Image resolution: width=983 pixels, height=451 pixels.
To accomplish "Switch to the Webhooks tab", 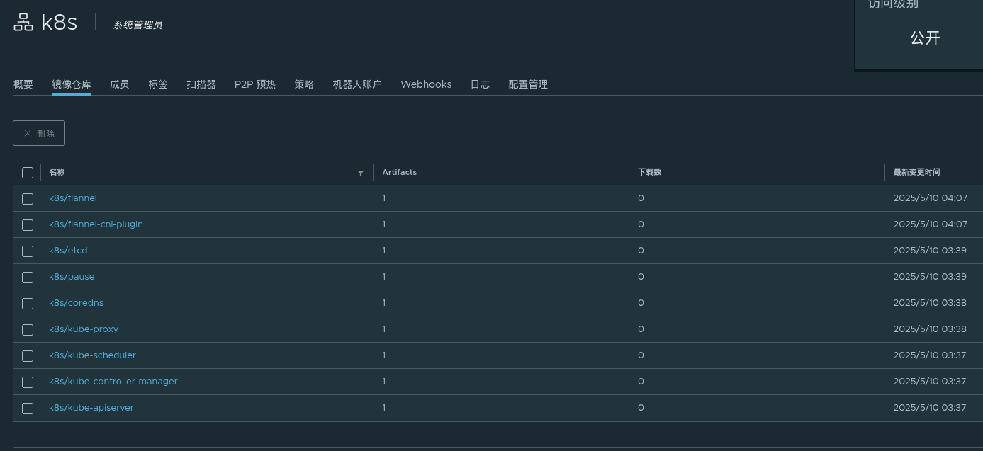I will coord(426,84).
